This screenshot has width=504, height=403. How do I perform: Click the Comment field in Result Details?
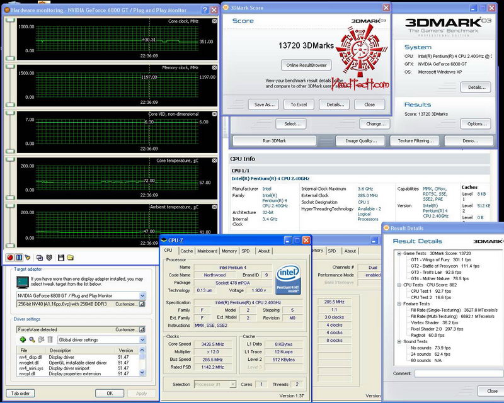459,373
